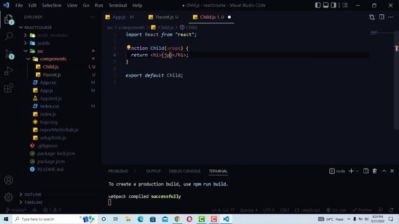
Task: Kill terminal using trash icon
Action: (x=375, y=171)
